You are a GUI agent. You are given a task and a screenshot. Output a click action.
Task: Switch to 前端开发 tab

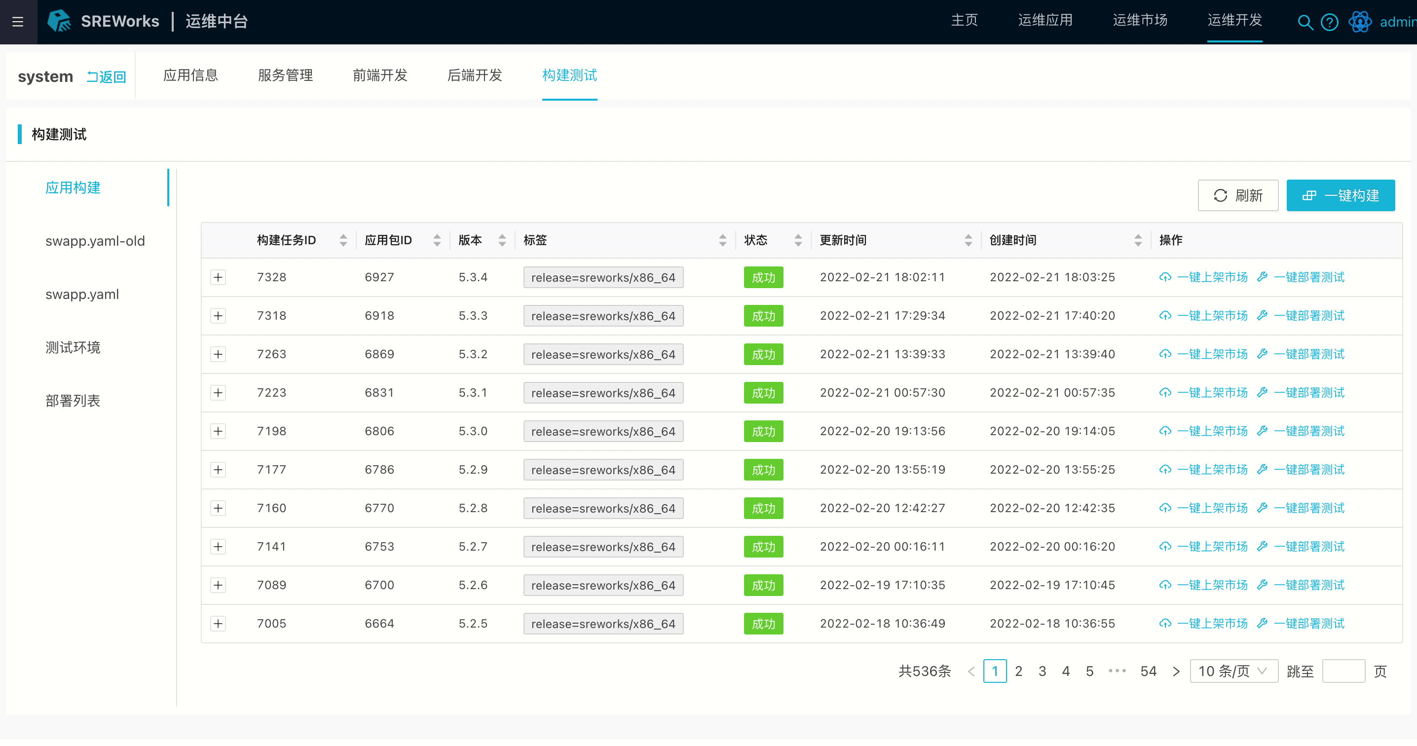pos(379,75)
